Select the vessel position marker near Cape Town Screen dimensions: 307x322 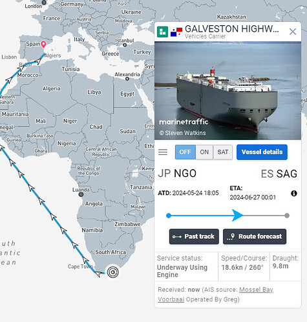(113, 272)
